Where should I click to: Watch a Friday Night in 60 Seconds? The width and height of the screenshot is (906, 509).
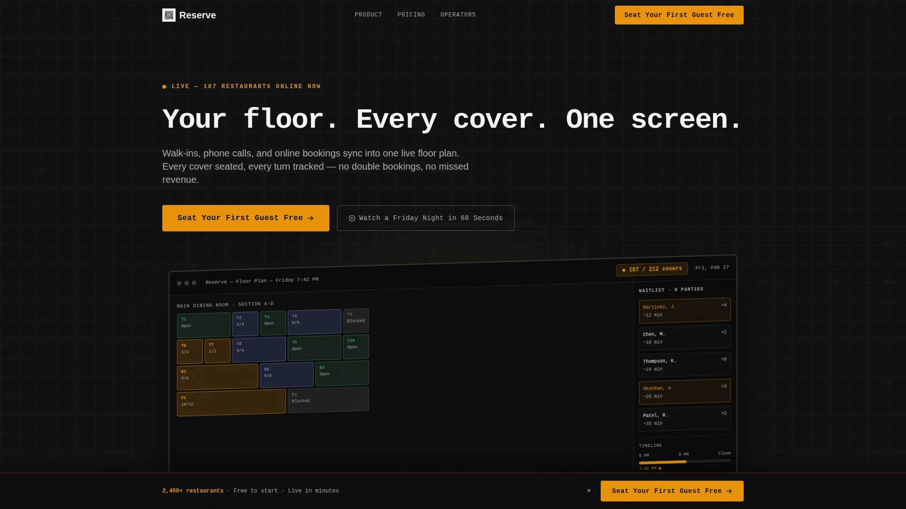[x=426, y=218]
